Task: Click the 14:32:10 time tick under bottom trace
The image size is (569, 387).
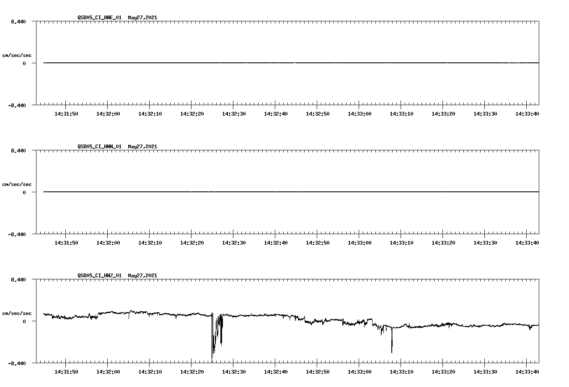Action: click(150, 371)
